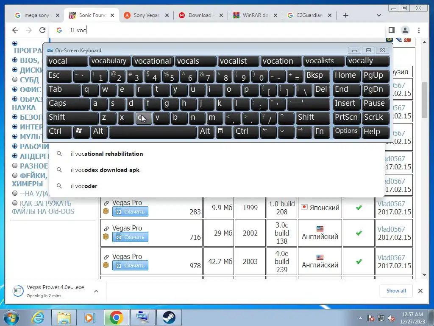The width and height of the screenshot is (434, 326).
Task: Open the Chrome three-dot menu
Action: pyautogui.click(x=419, y=30)
